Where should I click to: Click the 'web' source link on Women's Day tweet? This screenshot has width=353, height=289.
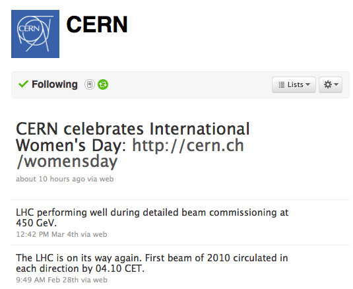[106, 179]
